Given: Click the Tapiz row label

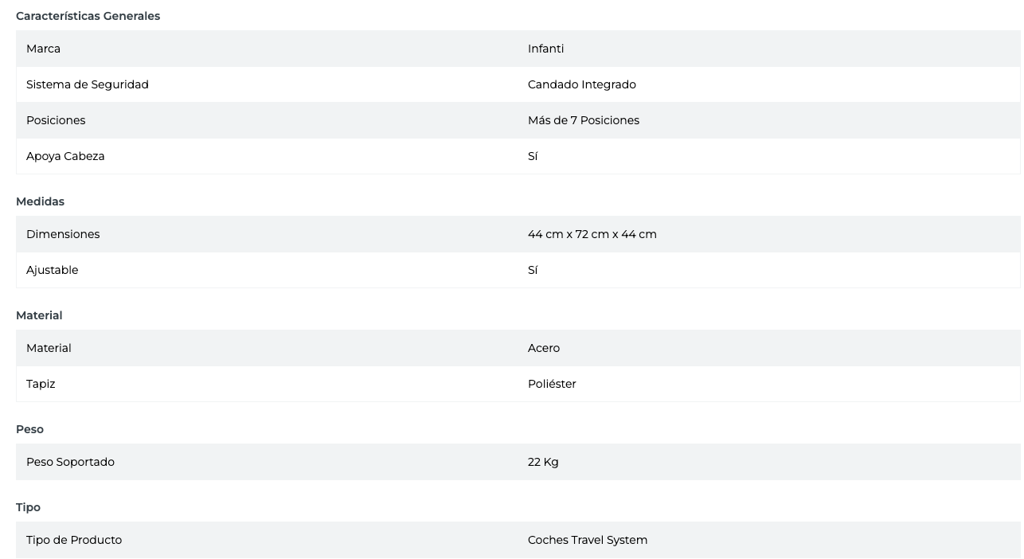Looking at the screenshot, I should coord(41,384).
